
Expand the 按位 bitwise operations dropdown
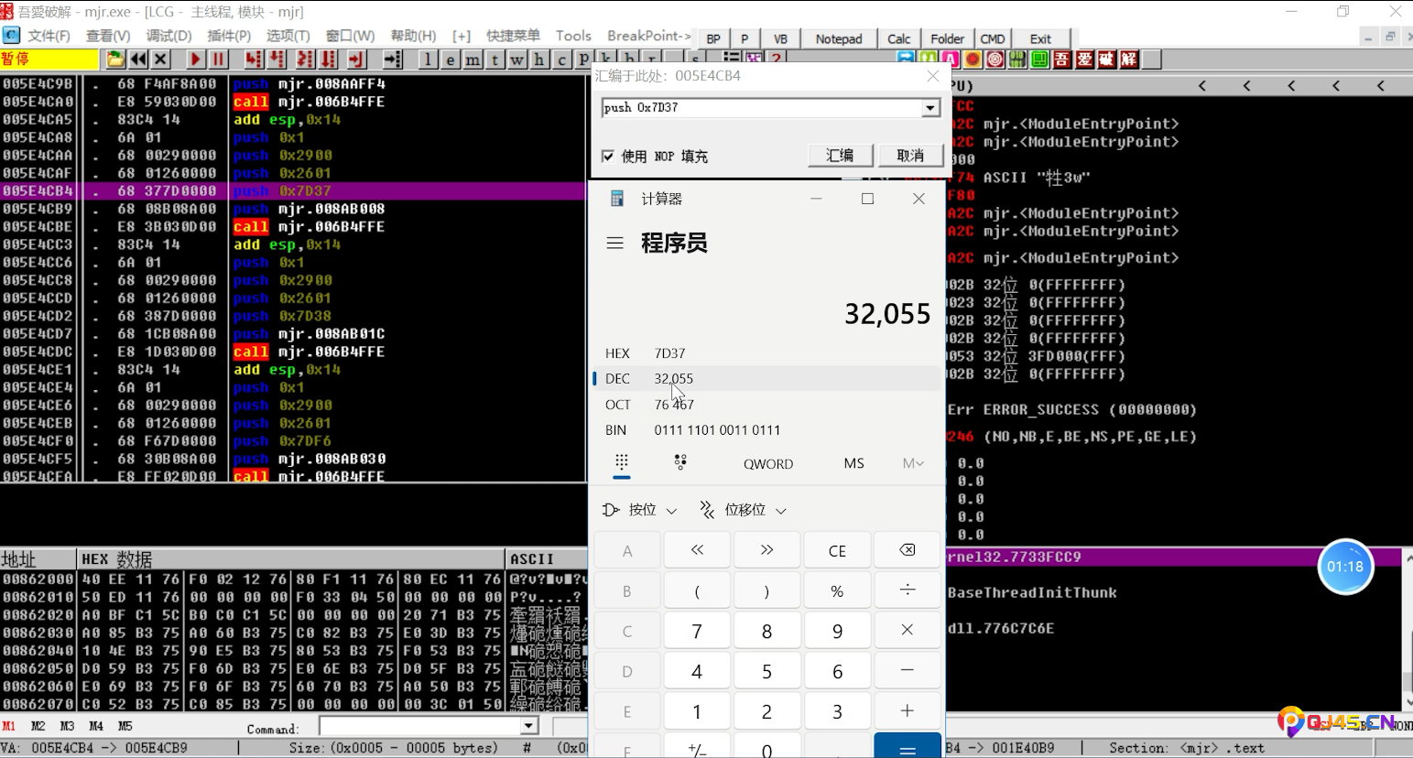tap(640, 510)
